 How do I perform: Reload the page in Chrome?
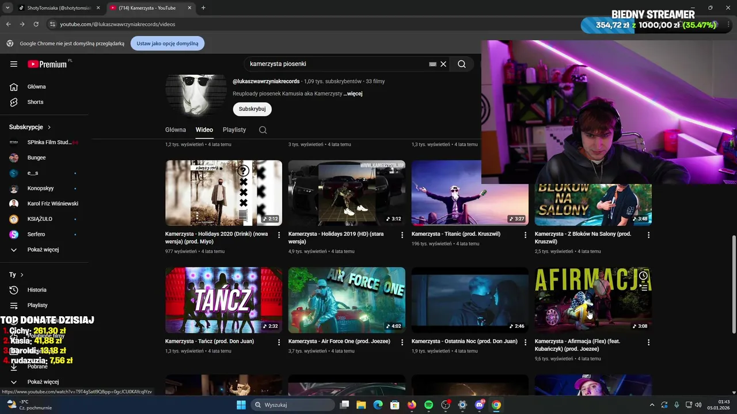[x=36, y=24]
